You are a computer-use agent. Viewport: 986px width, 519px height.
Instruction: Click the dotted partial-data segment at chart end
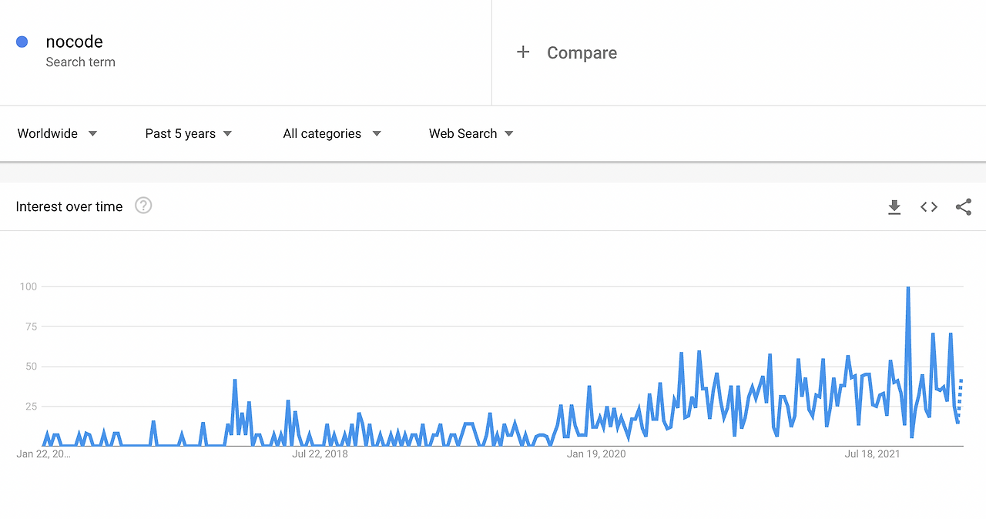pyautogui.click(x=960, y=399)
